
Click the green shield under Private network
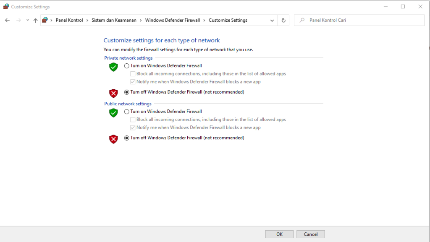click(113, 67)
